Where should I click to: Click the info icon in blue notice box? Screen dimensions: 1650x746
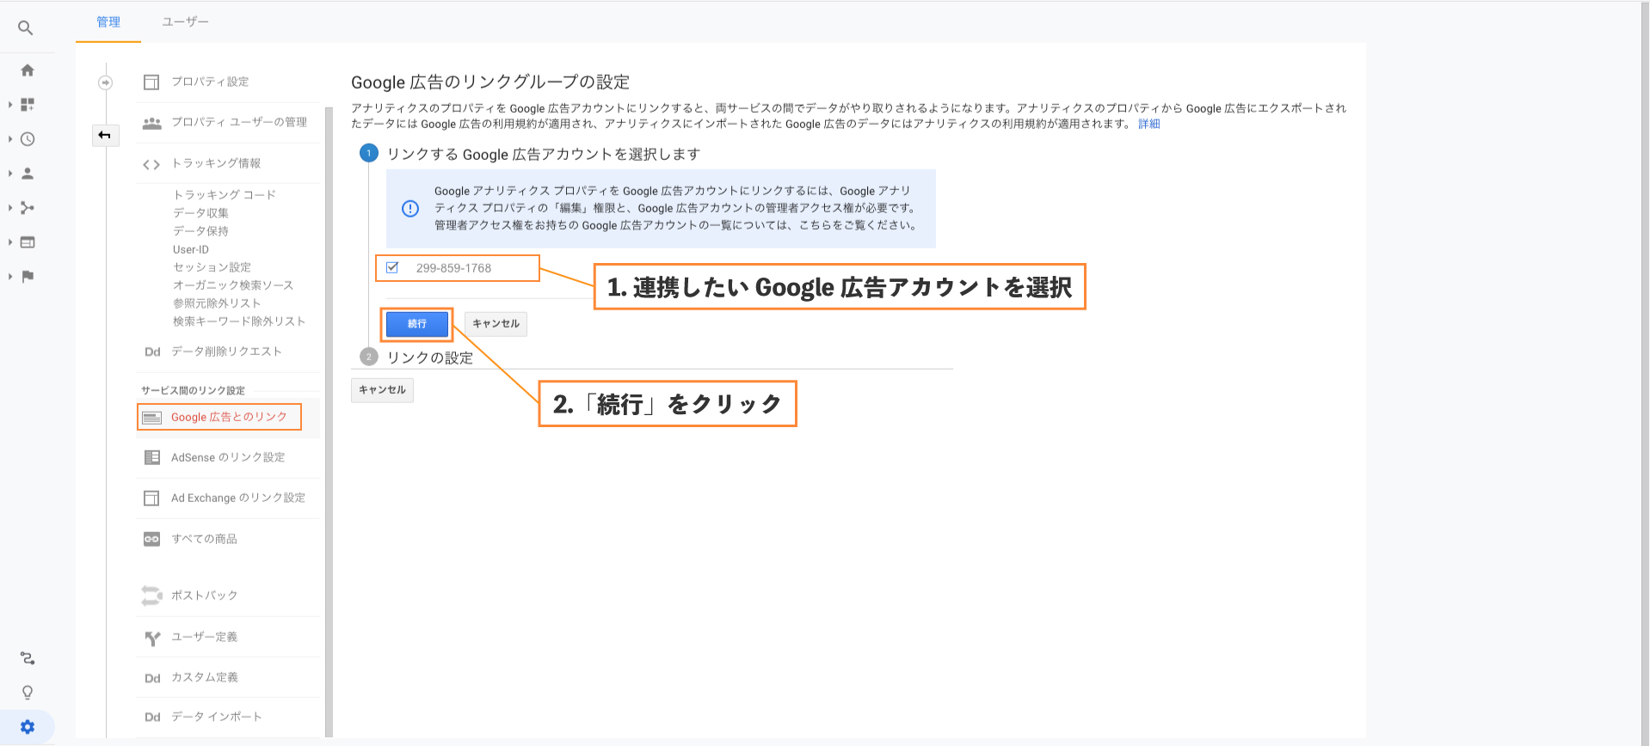pos(410,208)
